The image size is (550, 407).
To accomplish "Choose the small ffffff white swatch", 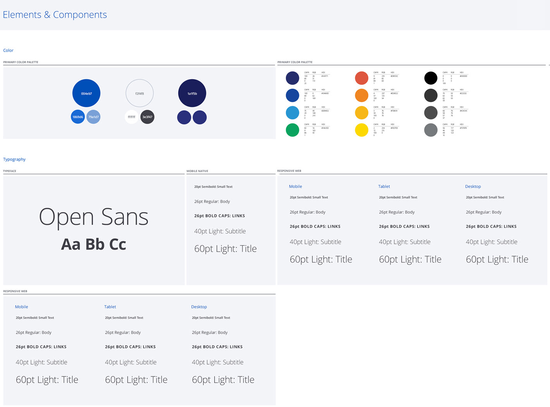I will click(132, 117).
